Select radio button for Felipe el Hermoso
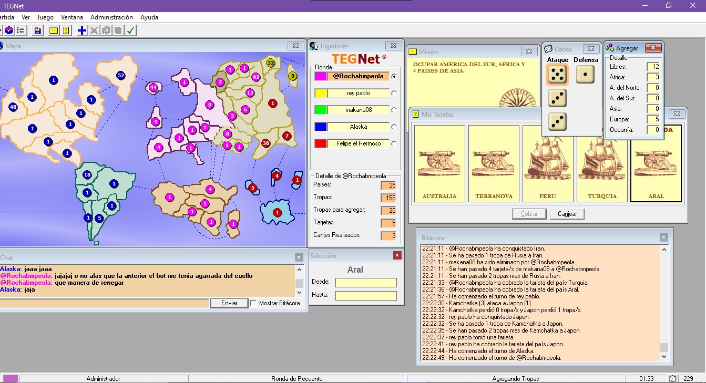This screenshot has height=383, width=706. pos(394,143)
